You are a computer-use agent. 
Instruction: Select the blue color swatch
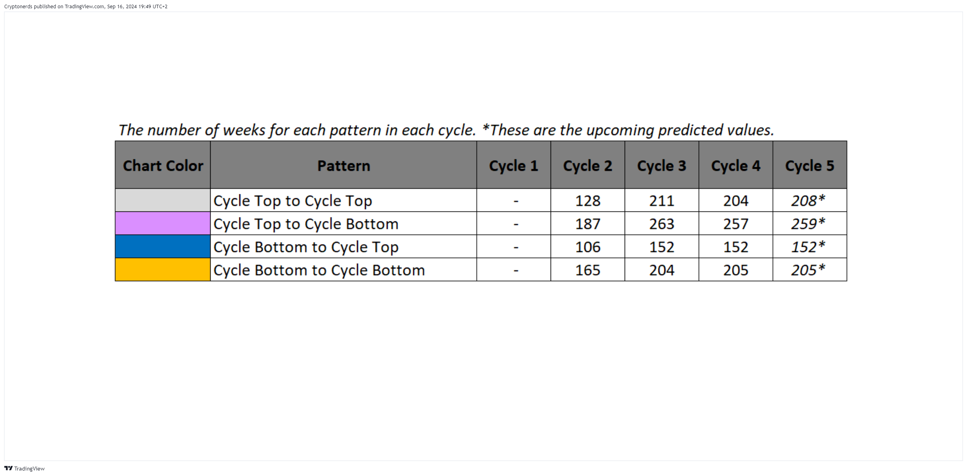click(163, 246)
